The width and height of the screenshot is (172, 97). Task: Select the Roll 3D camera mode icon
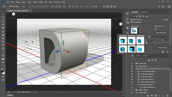[104, 6]
